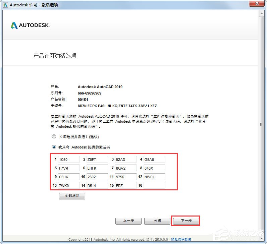This screenshot has width=267, height=244.
Task: Click activation code field 7 with 8QV2
Action: pos(126,168)
